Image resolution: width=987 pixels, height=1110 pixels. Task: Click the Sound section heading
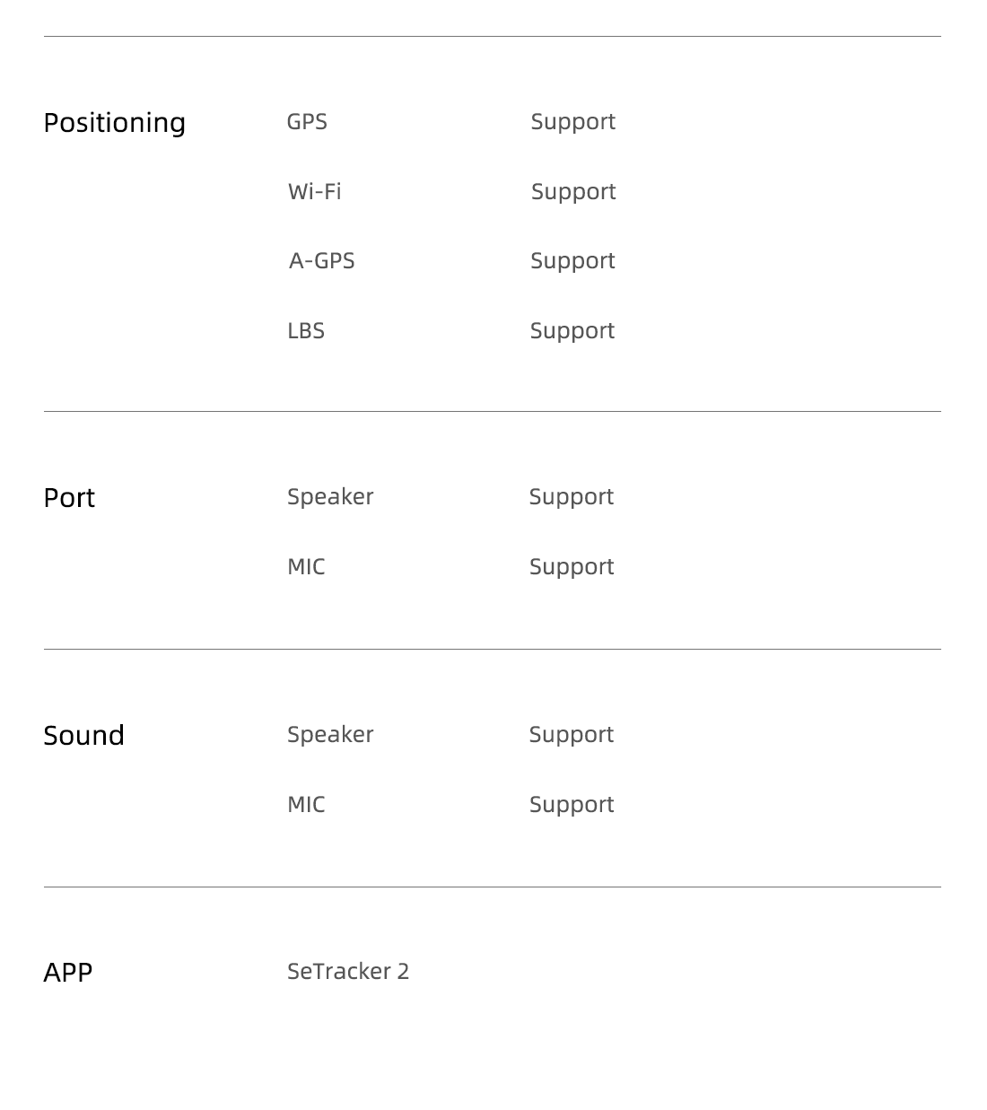(84, 735)
